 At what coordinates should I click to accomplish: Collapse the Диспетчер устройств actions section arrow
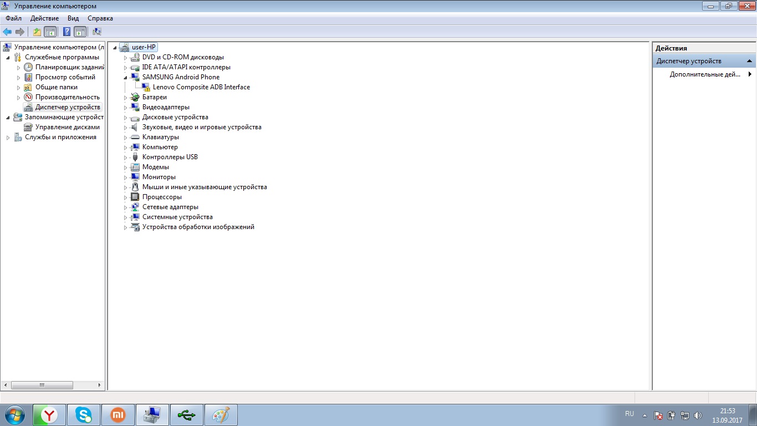[x=749, y=61]
